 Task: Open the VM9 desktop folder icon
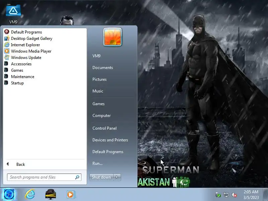coord(13,11)
